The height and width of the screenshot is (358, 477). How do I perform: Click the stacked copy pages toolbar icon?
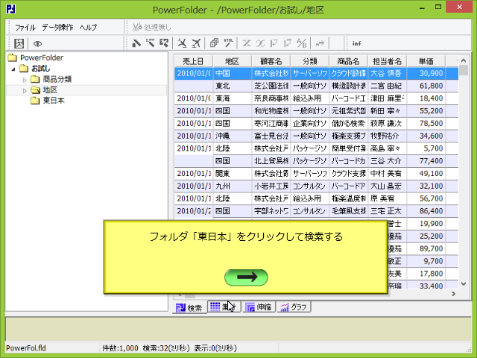[x=214, y=43]
